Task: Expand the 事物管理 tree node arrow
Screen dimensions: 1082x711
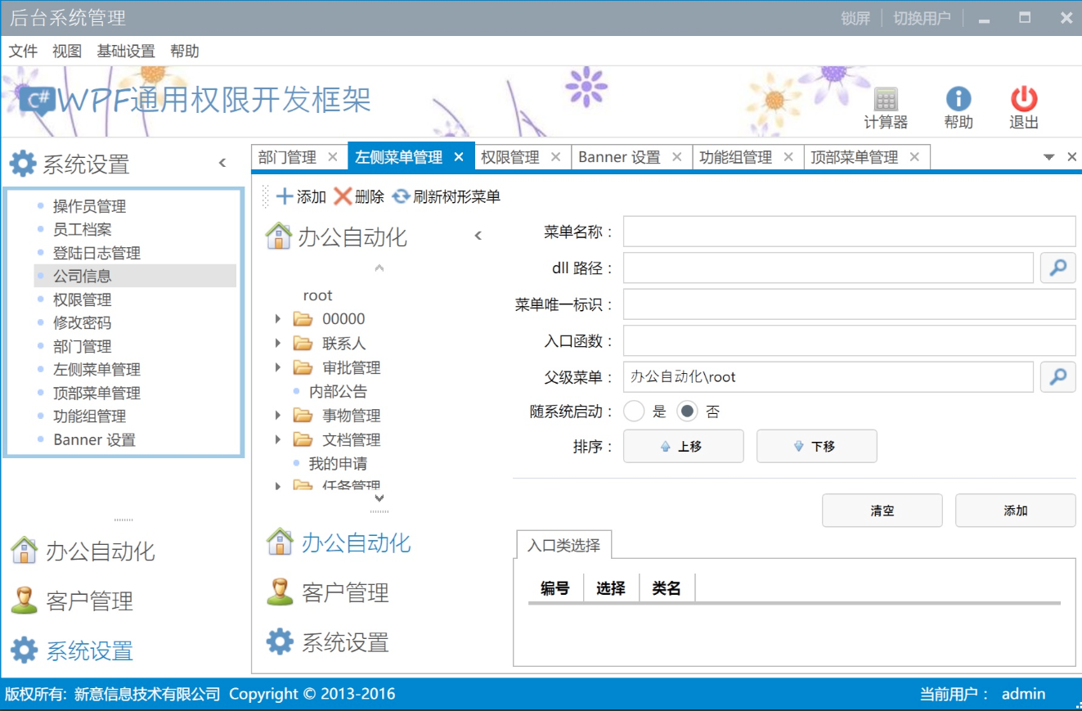Action: [278, 416]
